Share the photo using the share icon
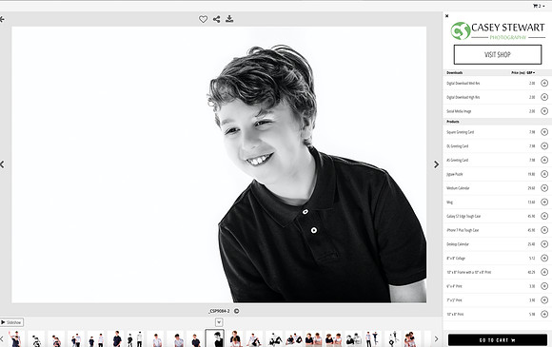This screenshot has width=552, height=347. tap(216, 19)
